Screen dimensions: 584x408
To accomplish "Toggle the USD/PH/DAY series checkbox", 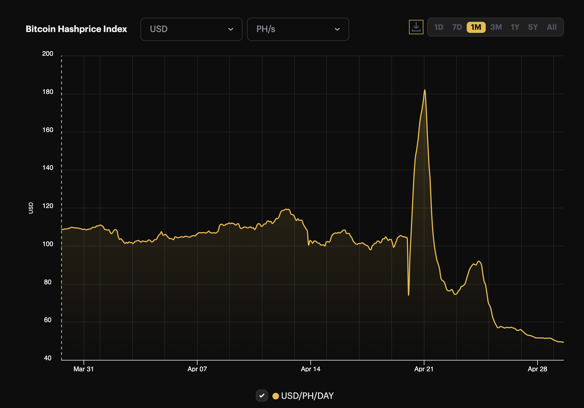I will [262, 396].
